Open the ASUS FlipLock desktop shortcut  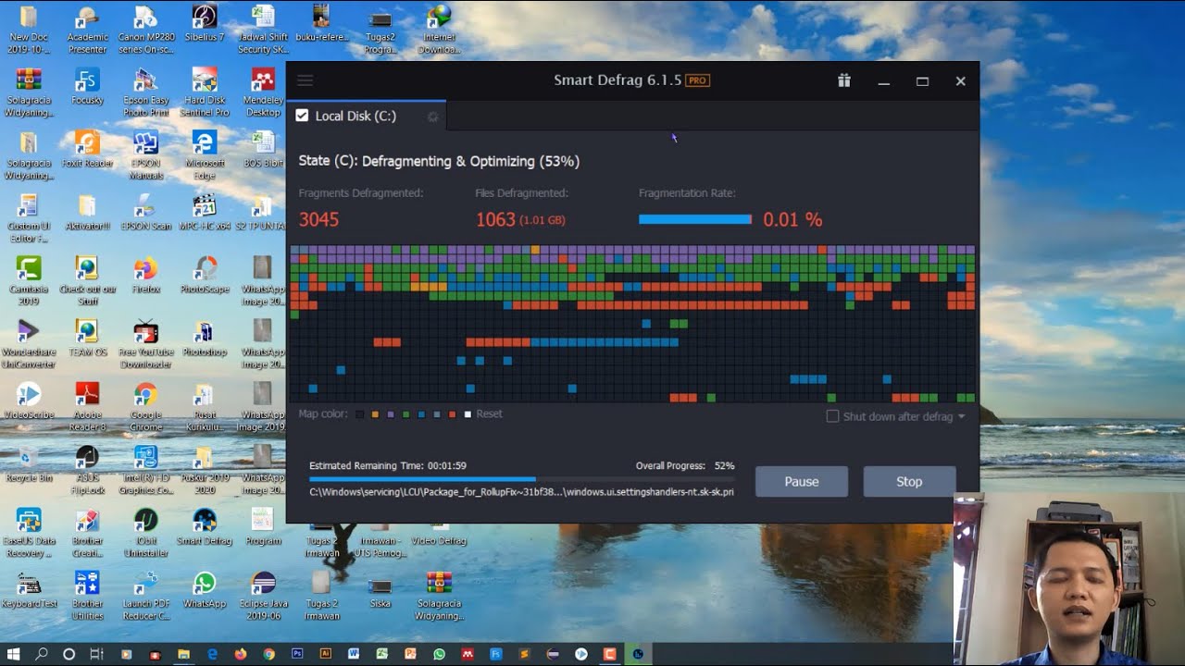click(87, 470)
